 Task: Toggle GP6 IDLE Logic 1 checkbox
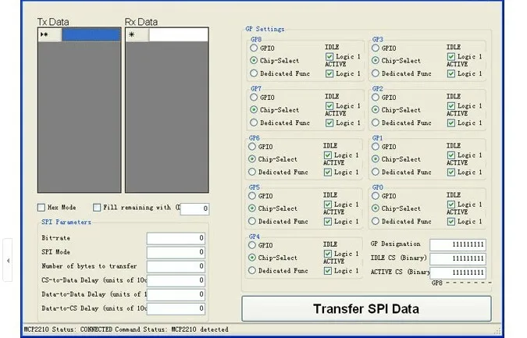pyautogui.click(x=328, y=155)
